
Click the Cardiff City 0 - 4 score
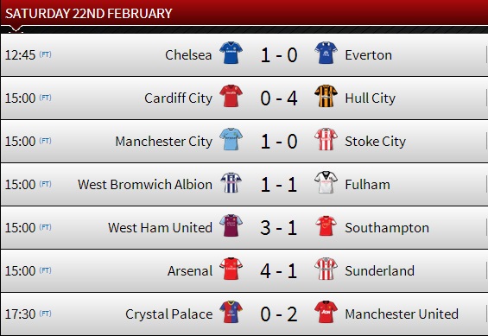tap(279, 98)
